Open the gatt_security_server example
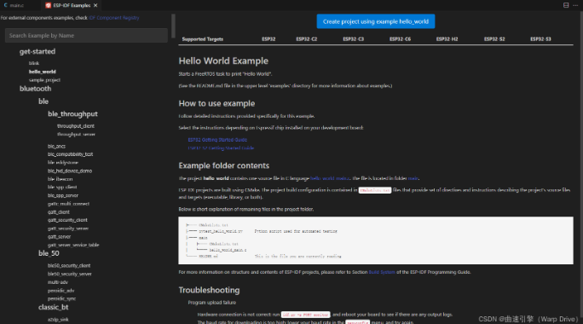Screen dimensions: 583x324 (x=68, y=229)
